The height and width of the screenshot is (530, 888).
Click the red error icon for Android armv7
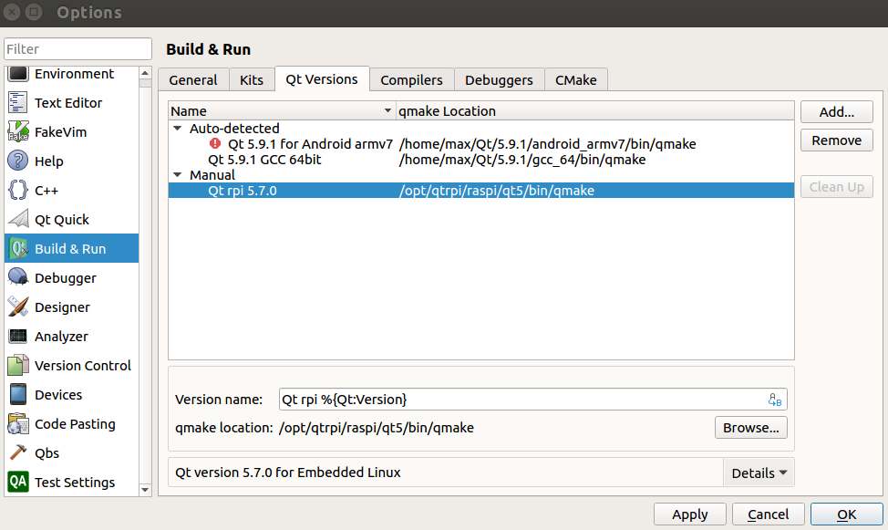click(215, 143)
